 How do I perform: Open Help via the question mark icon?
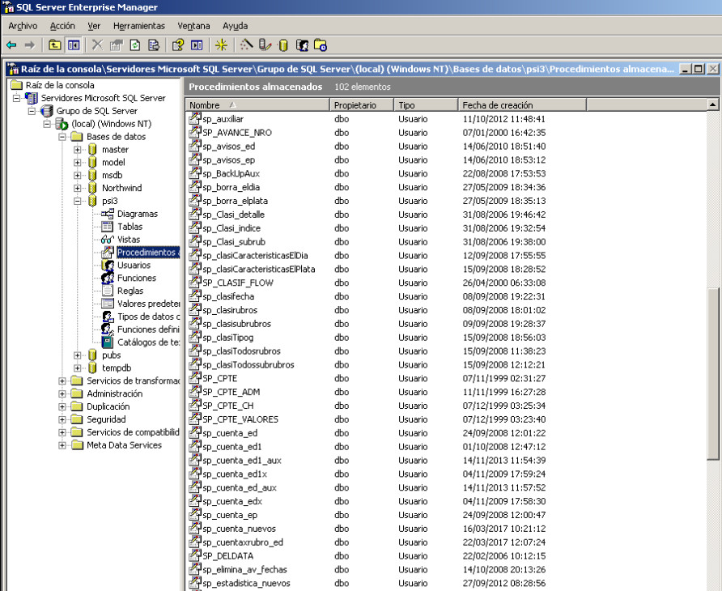177,45
